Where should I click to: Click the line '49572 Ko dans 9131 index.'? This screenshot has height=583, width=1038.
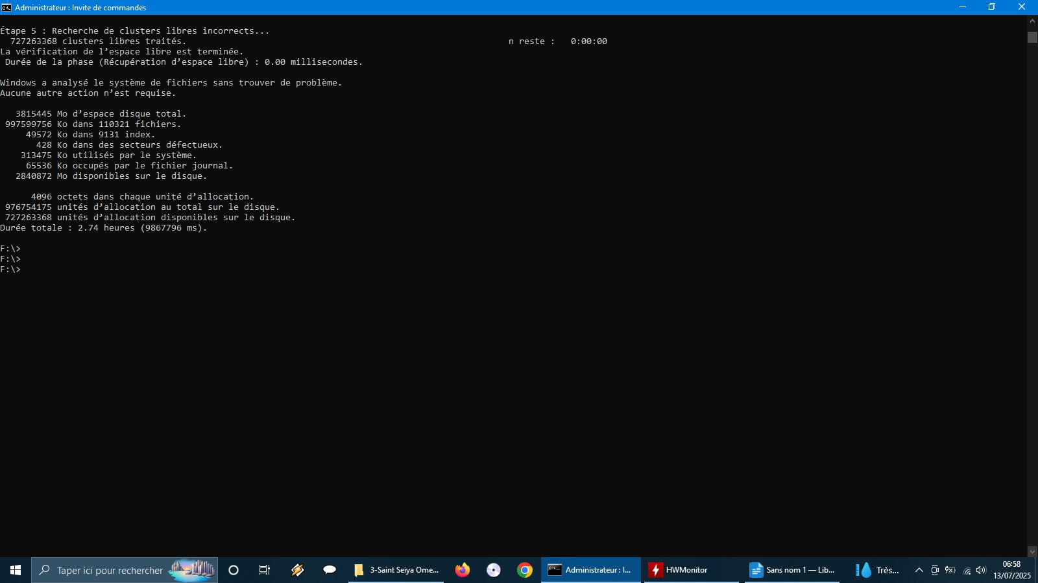tap(90, 135)
